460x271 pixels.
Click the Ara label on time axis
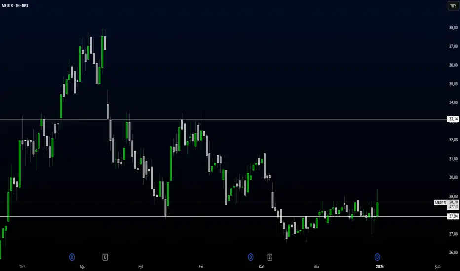coord(316,266)
